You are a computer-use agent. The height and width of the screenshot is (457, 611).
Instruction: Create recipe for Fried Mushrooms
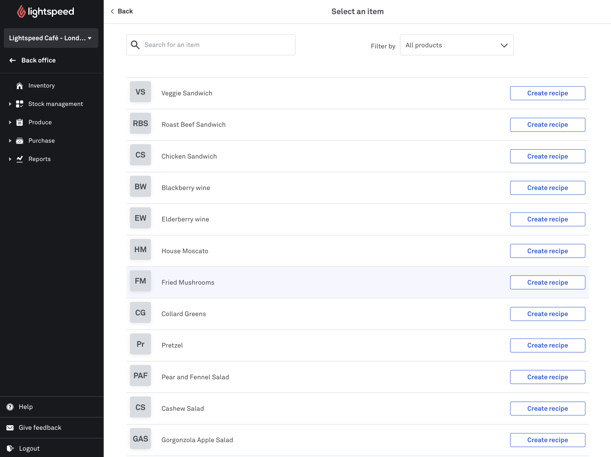[547, 283]
